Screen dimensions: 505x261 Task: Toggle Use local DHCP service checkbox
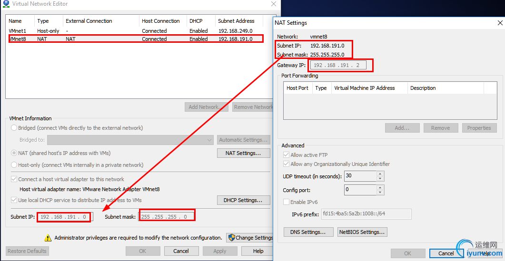[x=14, y=200]
